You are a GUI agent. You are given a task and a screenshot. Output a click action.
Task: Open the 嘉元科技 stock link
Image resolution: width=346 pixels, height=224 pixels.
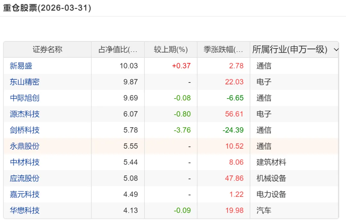coord(24,194)
